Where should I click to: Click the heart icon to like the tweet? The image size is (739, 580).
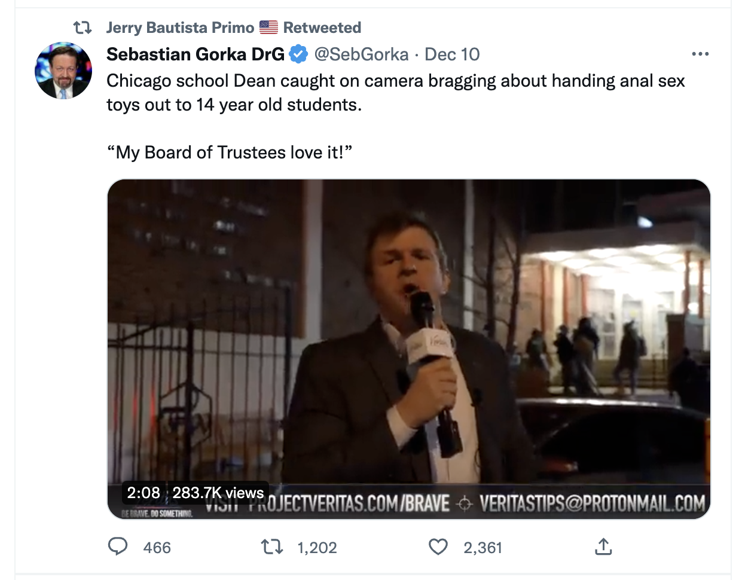(x=438, y=547)
